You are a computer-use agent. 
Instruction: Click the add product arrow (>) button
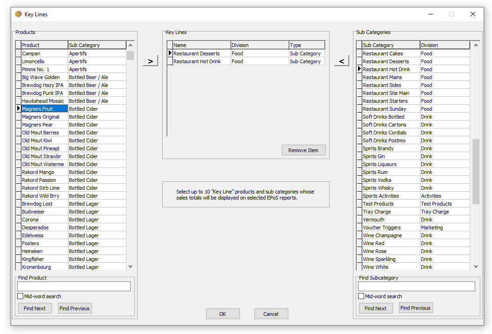150,61
